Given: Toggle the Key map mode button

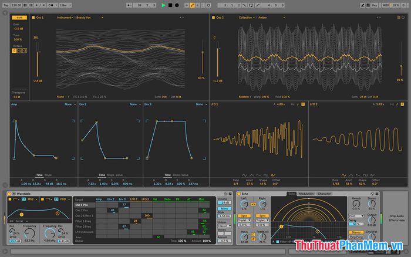Looking at the screenshot, I should tap(375, 5).
